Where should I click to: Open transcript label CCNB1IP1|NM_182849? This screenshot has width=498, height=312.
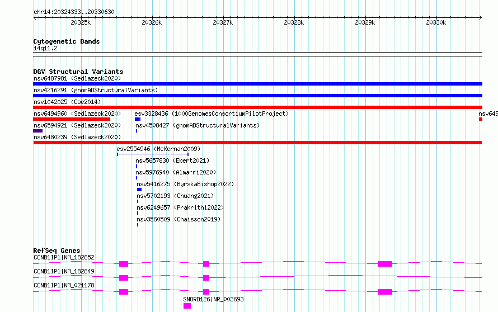[64, 271]
